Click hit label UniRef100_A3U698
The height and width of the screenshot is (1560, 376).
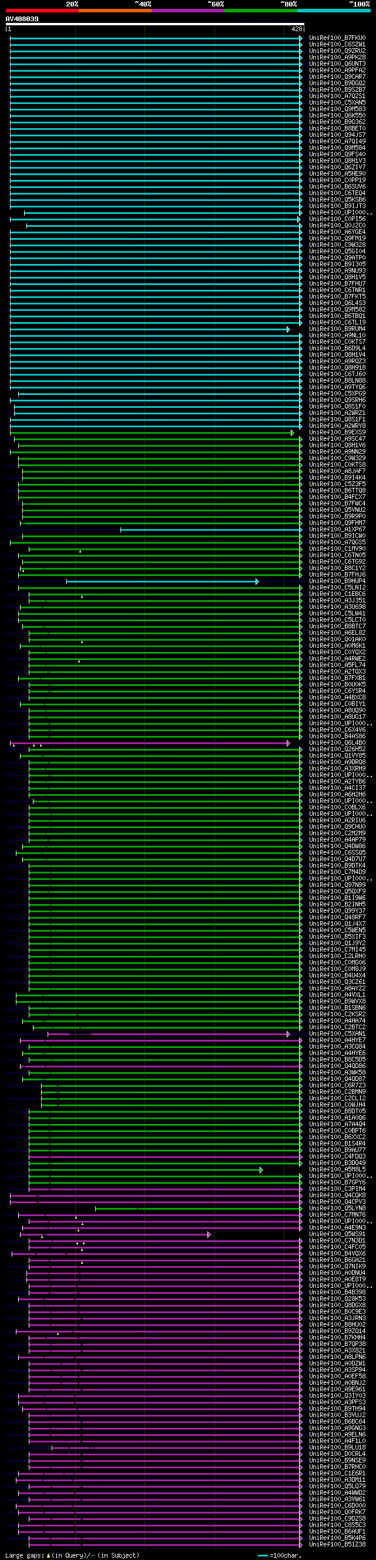(x=337, y=607)
